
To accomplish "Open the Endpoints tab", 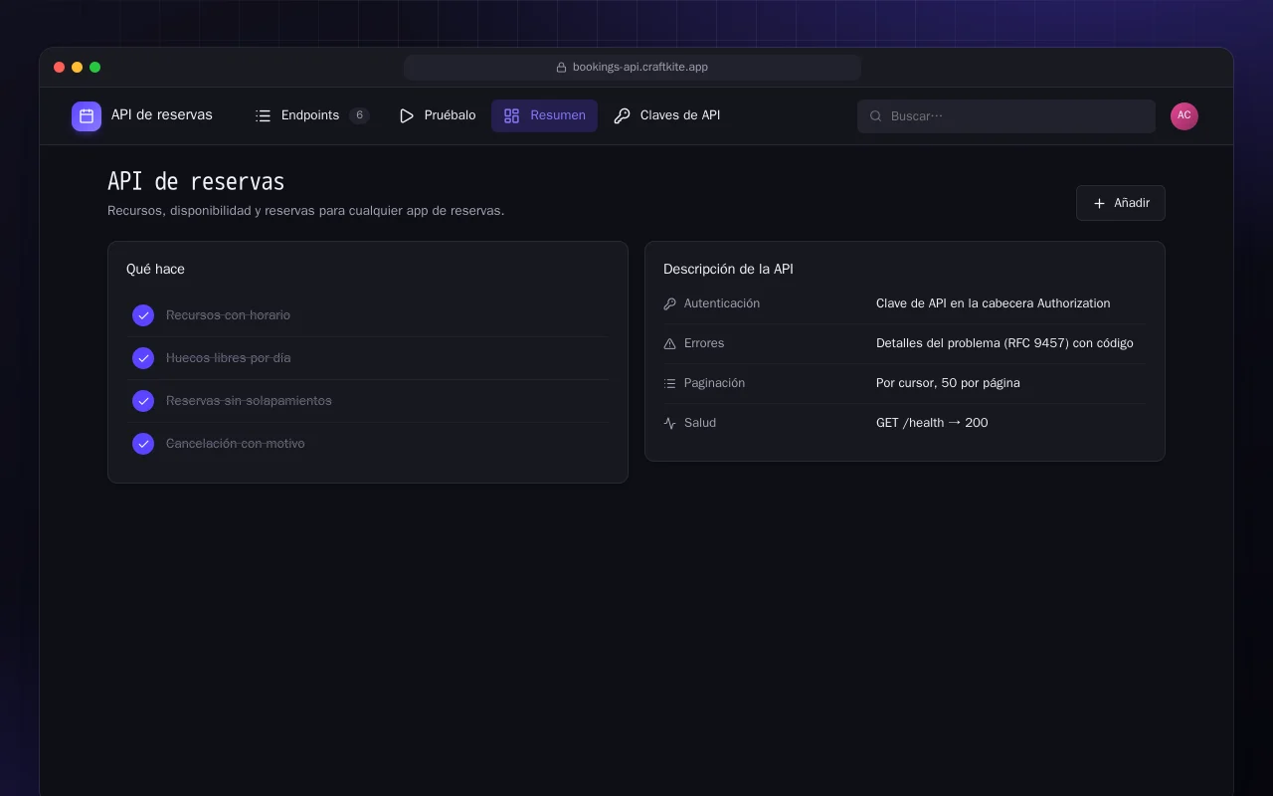I will click(311, 115).
